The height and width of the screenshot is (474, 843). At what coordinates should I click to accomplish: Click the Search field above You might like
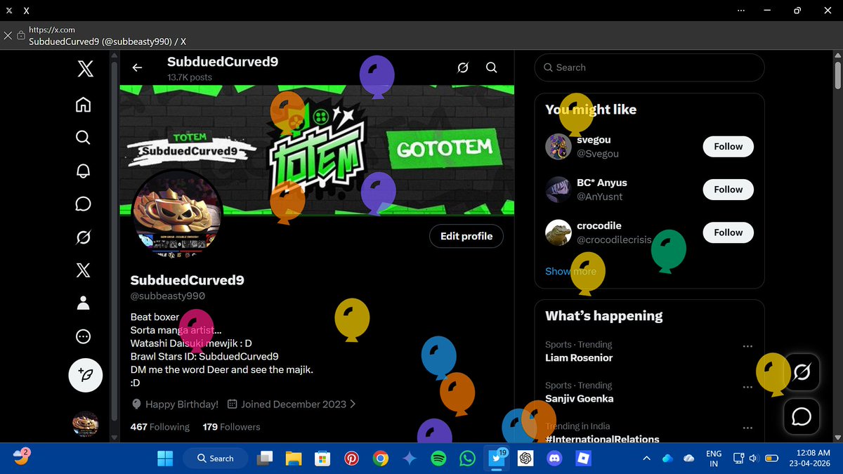(x=649, y=67)
